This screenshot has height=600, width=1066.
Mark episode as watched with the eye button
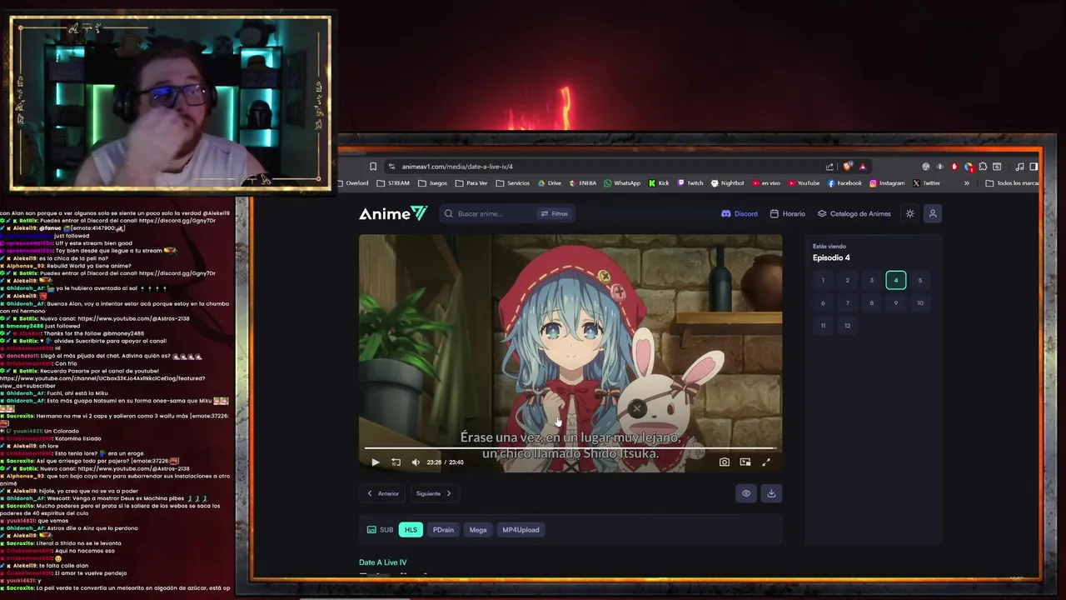tap(746, 493)
